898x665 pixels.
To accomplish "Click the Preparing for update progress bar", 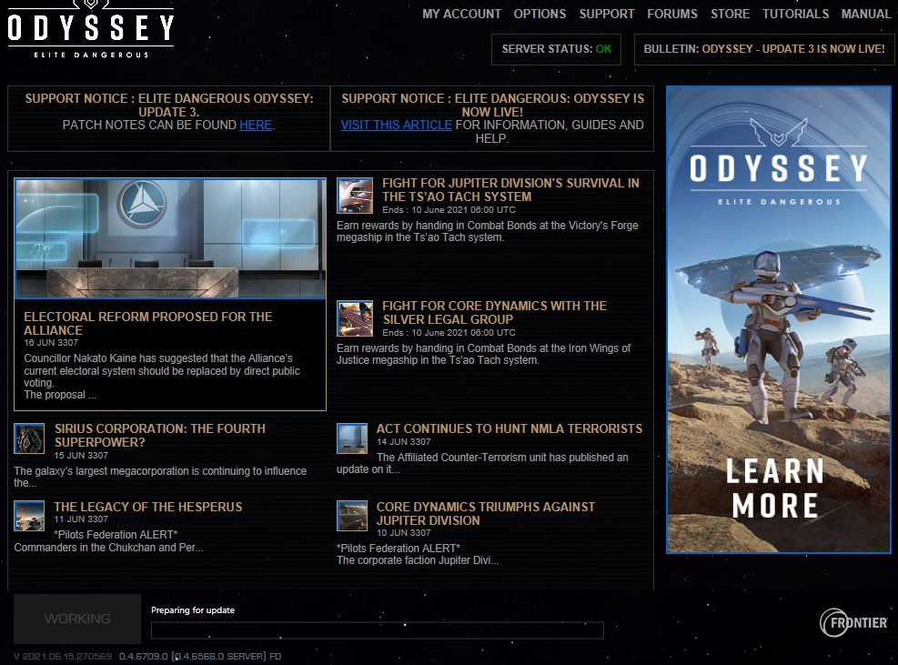I will coord(377,630).
